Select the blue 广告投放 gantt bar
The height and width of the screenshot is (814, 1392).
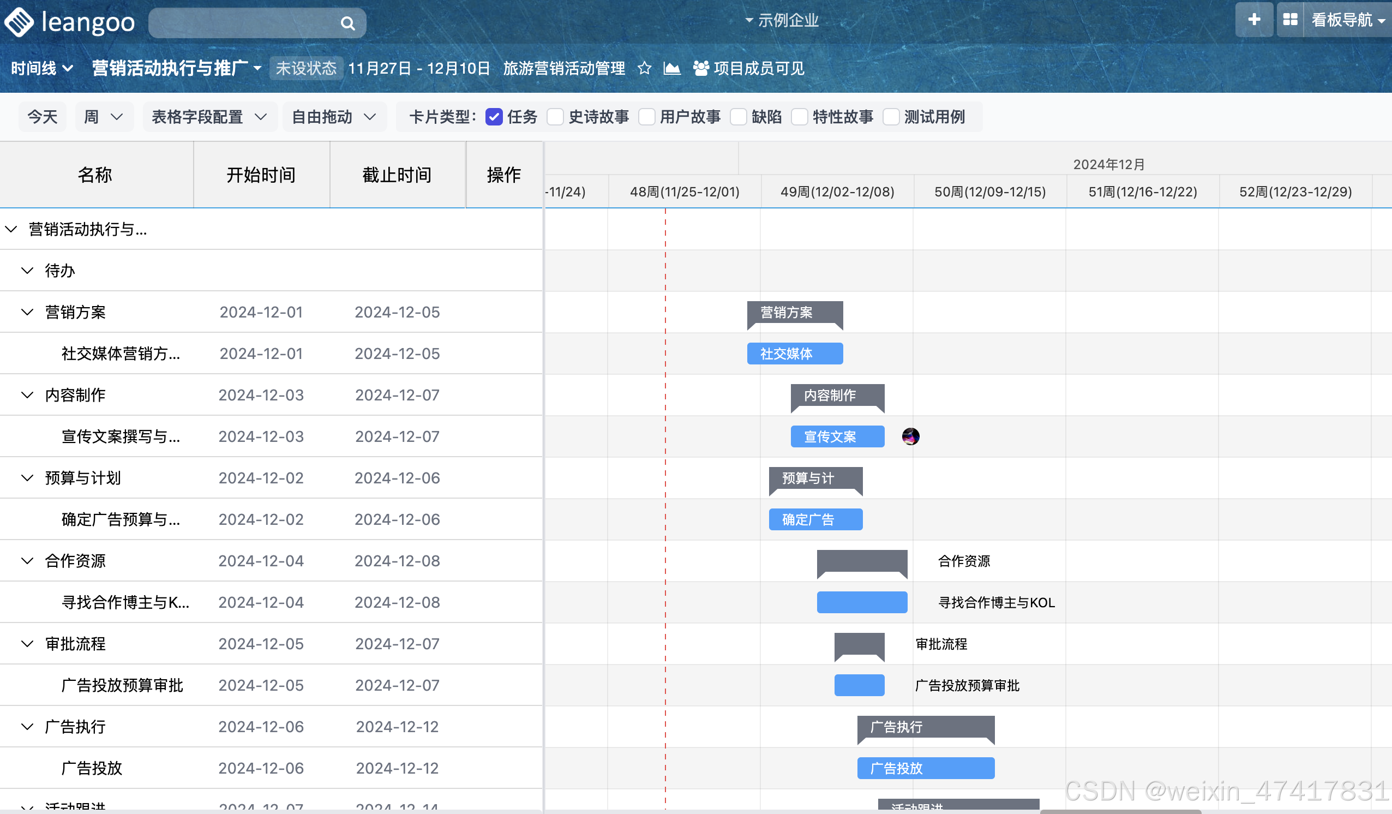coord(925,768)
